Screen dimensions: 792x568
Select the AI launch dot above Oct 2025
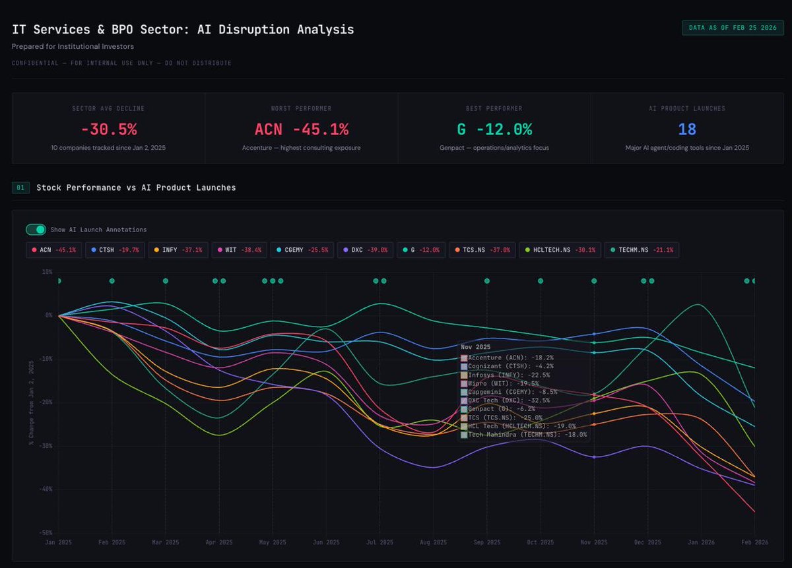coord(541,281)
